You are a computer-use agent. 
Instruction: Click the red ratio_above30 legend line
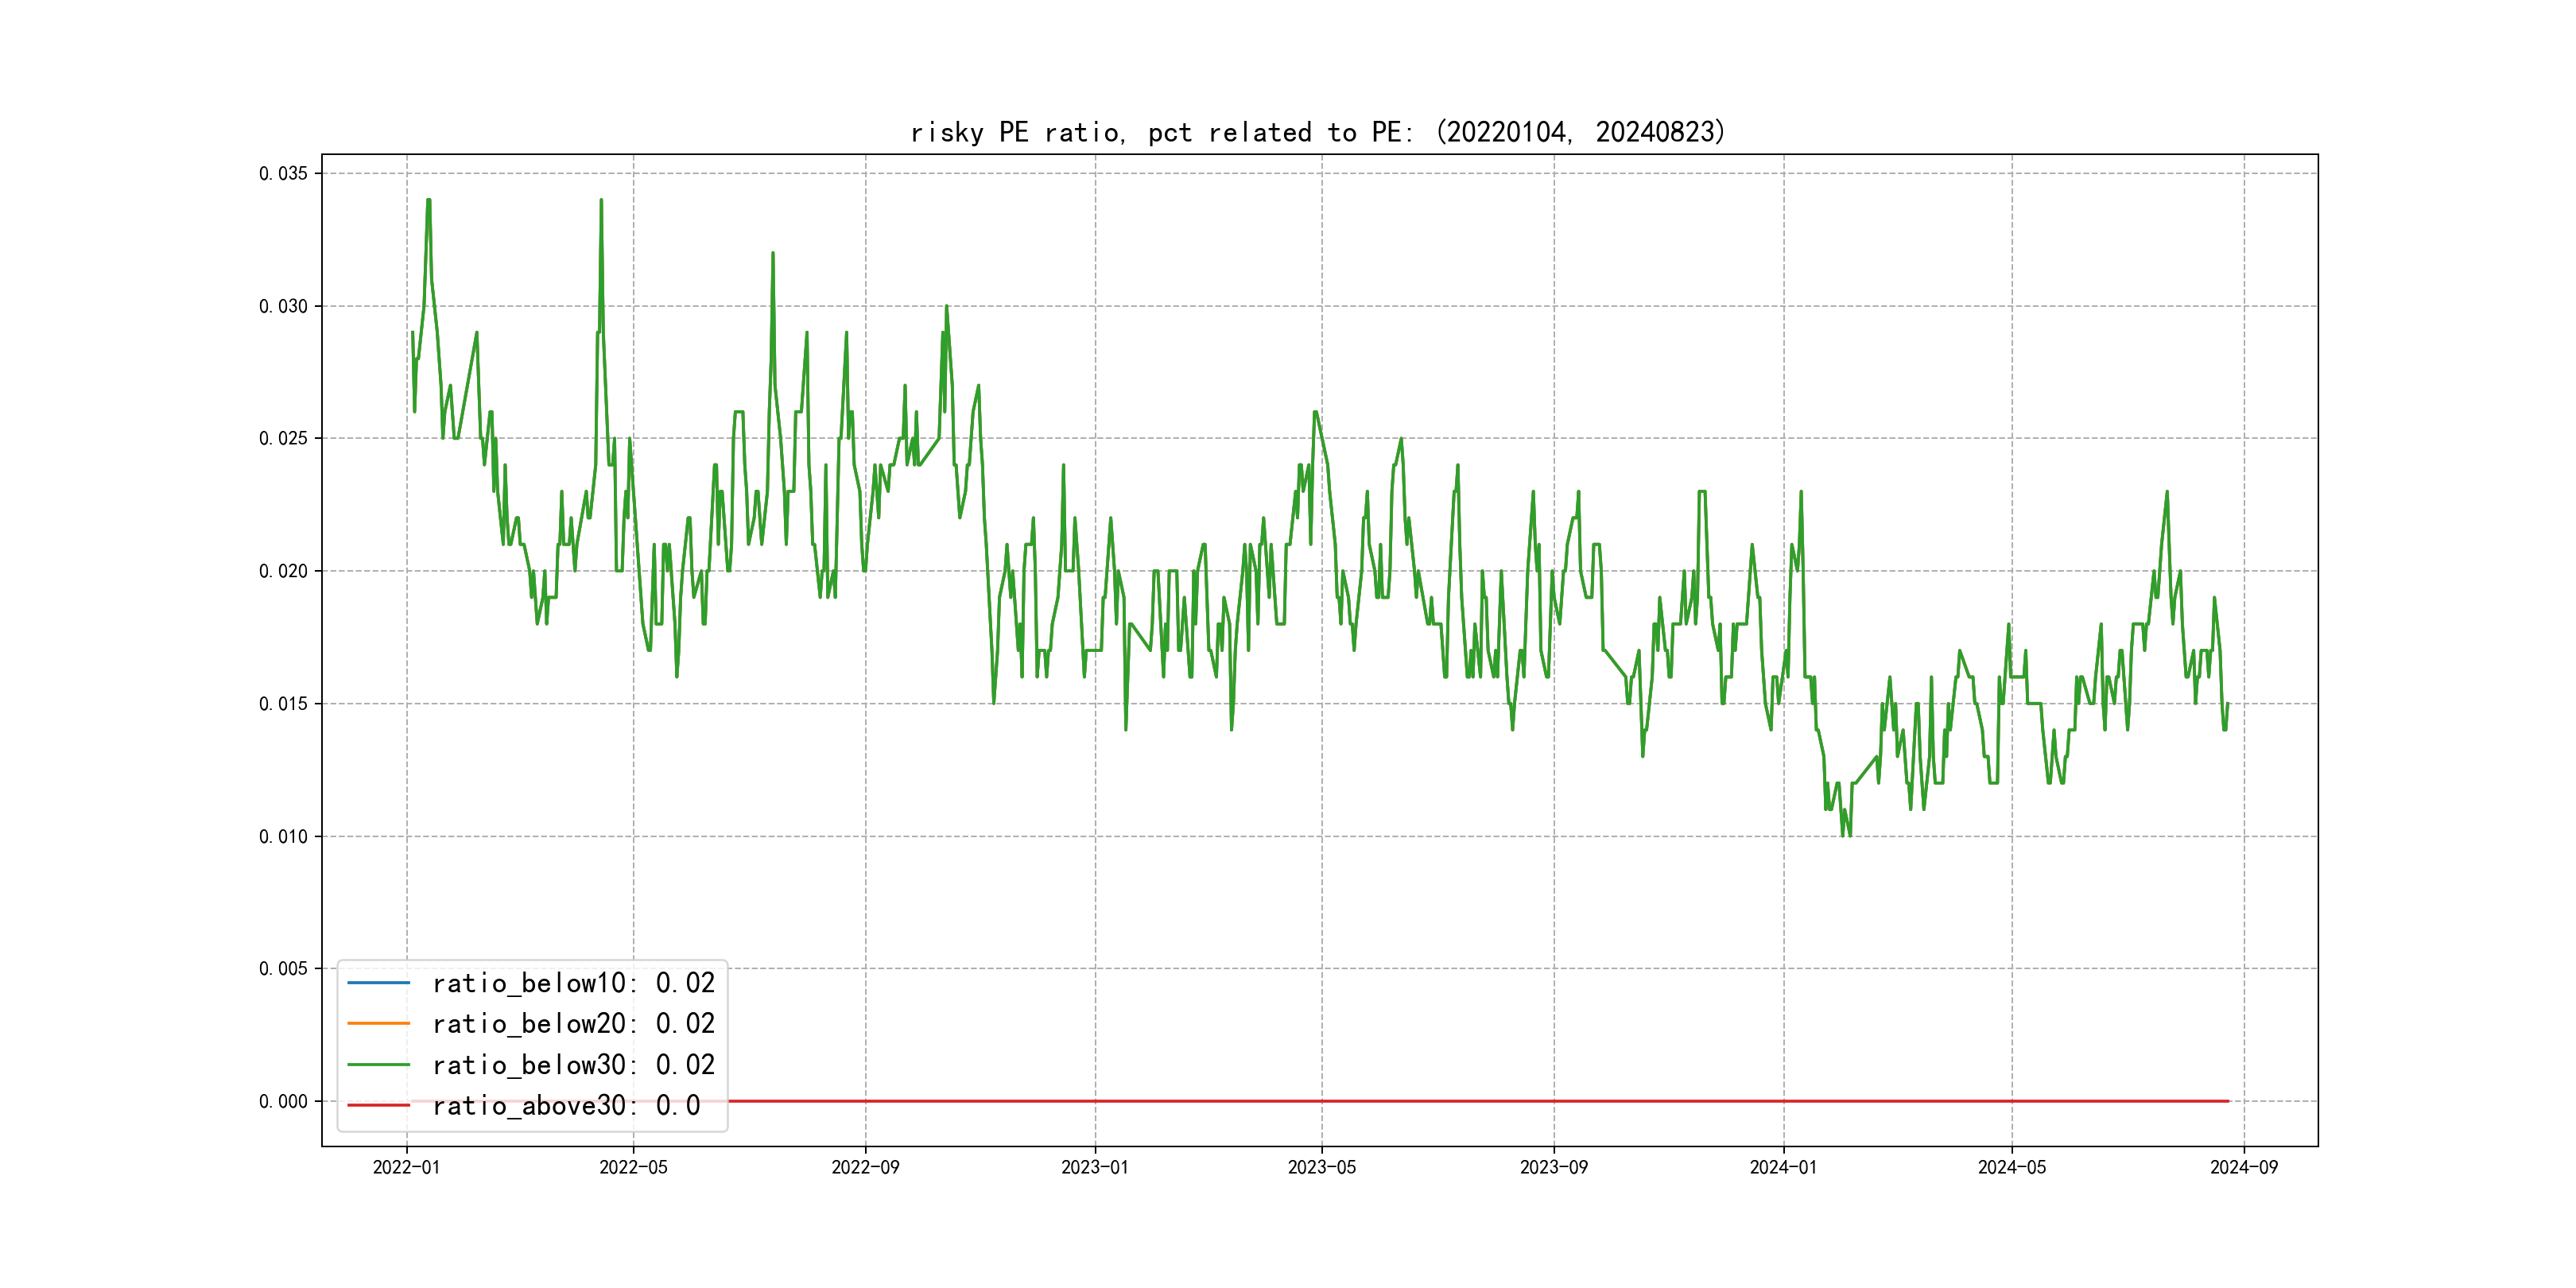click(x=378, y=1105)
